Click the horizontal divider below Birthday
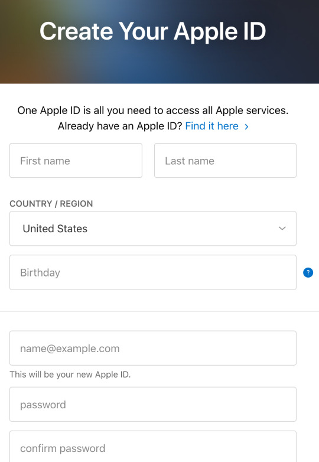 (159, 311)
